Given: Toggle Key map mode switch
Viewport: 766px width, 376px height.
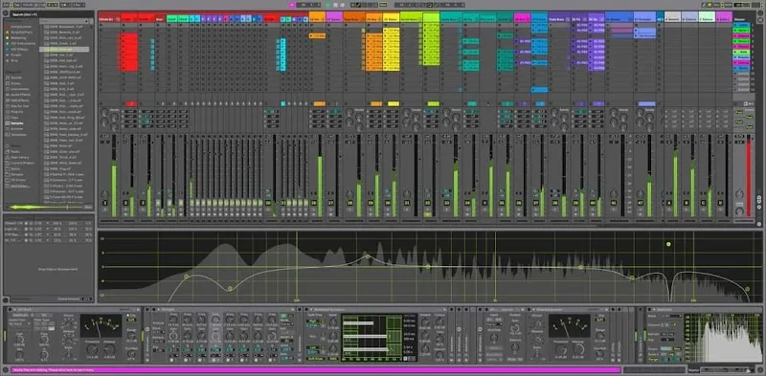Looking at the screenshot, I should (x=716, y=5).
